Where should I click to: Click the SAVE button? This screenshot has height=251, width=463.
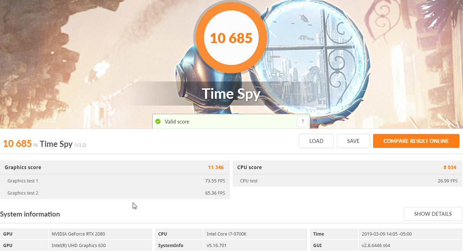(x=353, y=141)
